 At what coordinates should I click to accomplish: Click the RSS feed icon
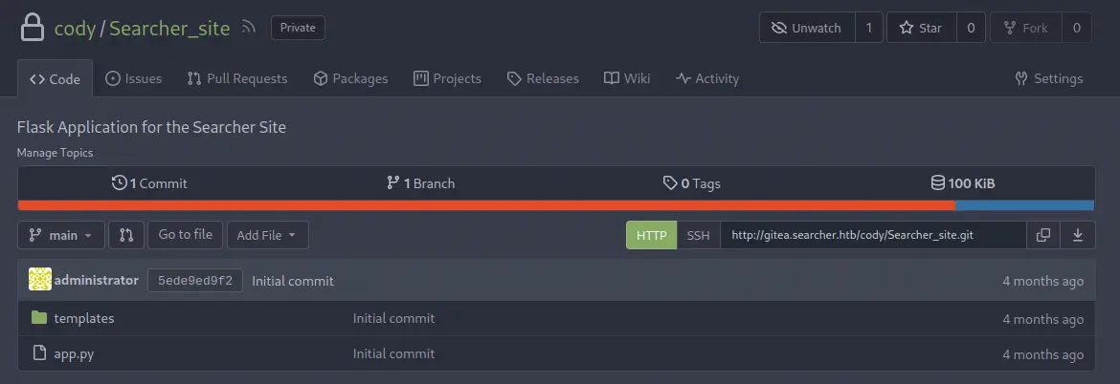[x=249, y=28]
